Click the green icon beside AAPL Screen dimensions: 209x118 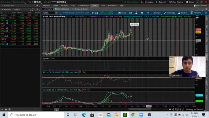(7, 20)
